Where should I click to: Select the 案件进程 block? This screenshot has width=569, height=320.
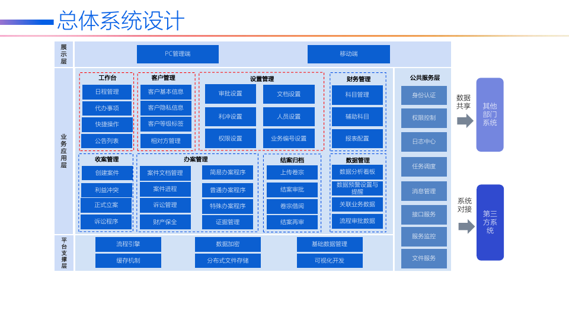165,189
